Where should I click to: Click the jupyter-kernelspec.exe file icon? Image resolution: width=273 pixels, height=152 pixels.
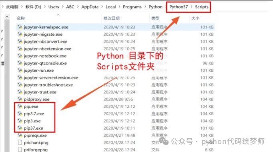[20, 27]
